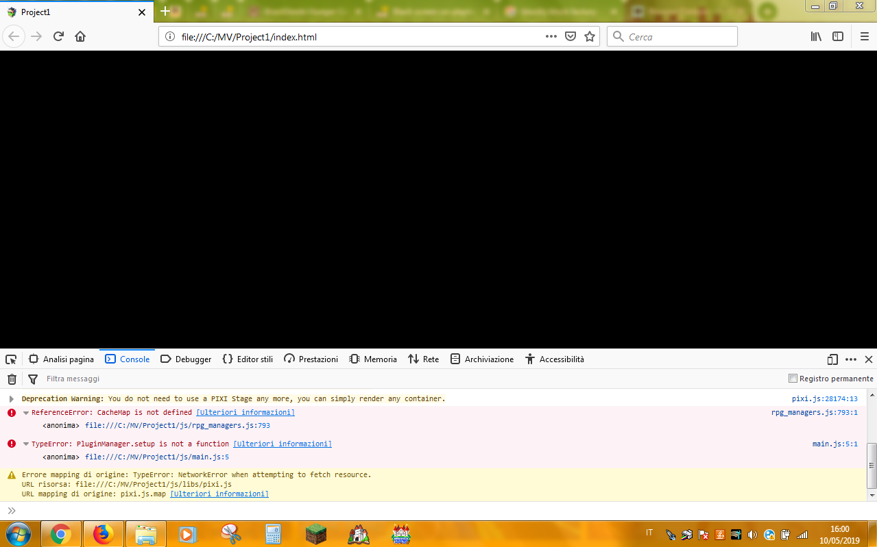The width and height of the screenshot is (877, 547).
Task: Expand the Deprecation Warning message arrow
Action: 12,398
